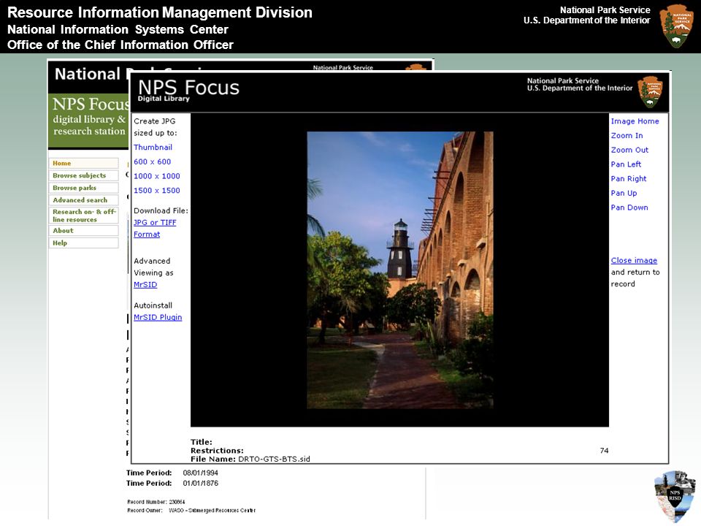Click National Information Systems Center text
The width and height of the screenshot is (701, 526).
118,29
